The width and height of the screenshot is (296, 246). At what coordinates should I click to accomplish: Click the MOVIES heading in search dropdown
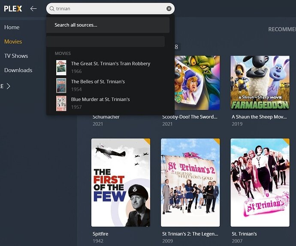click(63, 53)
